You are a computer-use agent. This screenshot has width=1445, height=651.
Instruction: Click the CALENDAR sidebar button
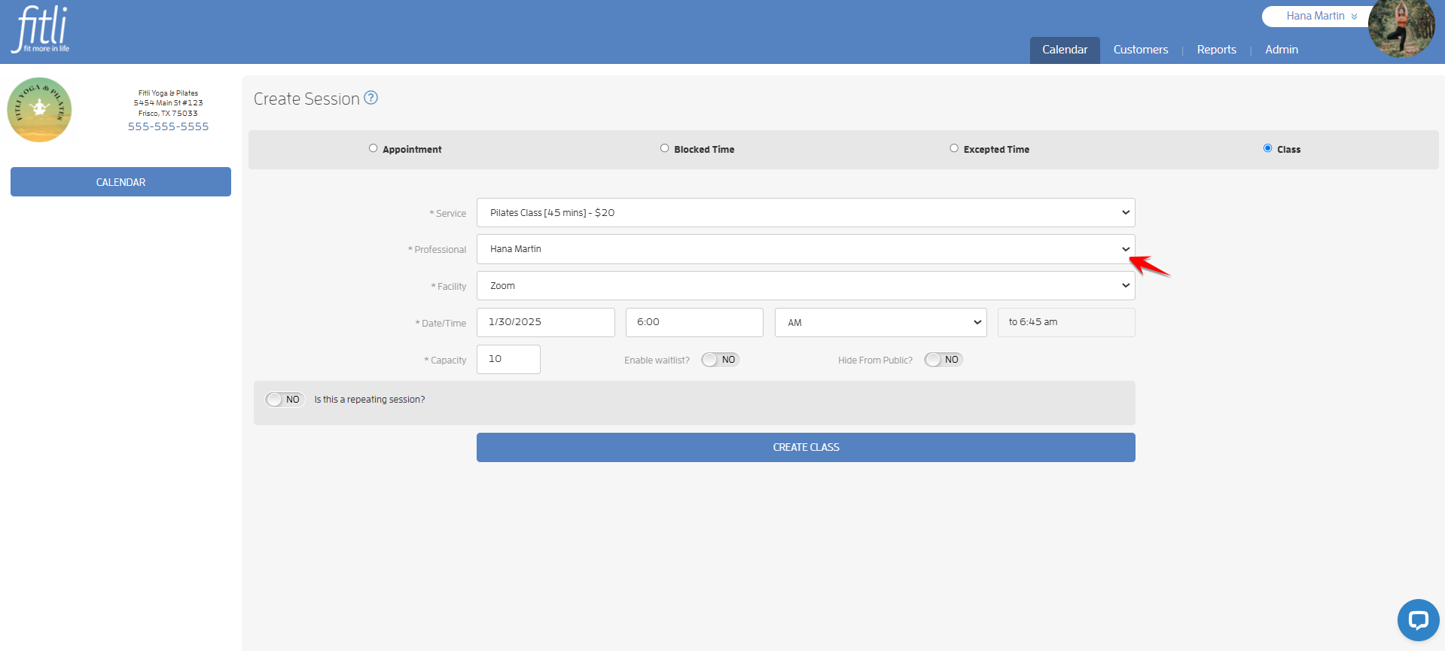click(x=120, y=182)
